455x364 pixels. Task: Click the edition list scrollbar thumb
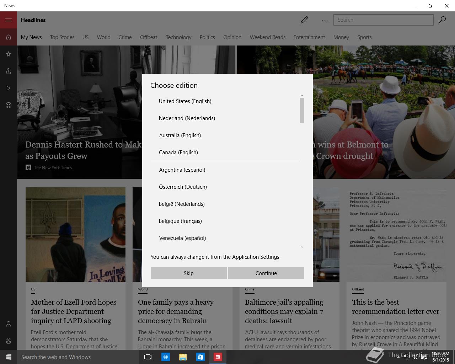(302, 111)
